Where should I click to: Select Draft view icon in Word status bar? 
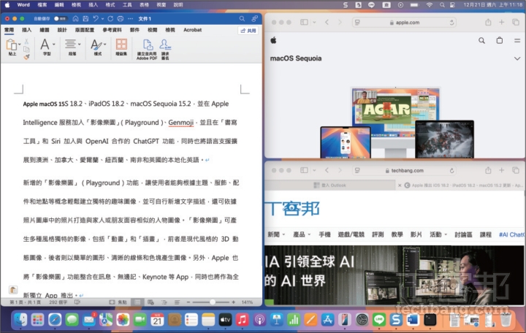click(x=177, y=302)
